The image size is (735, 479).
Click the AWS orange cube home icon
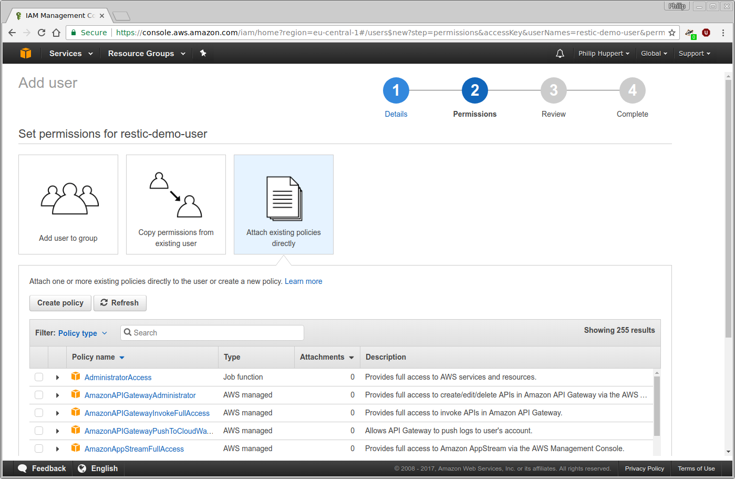point(26,53)
